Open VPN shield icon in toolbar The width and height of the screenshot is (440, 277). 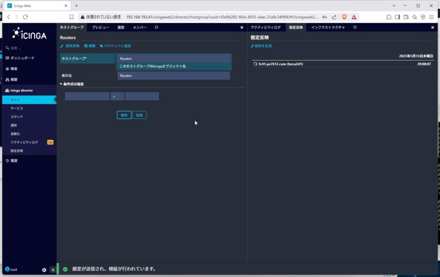(x=423, y=17)
